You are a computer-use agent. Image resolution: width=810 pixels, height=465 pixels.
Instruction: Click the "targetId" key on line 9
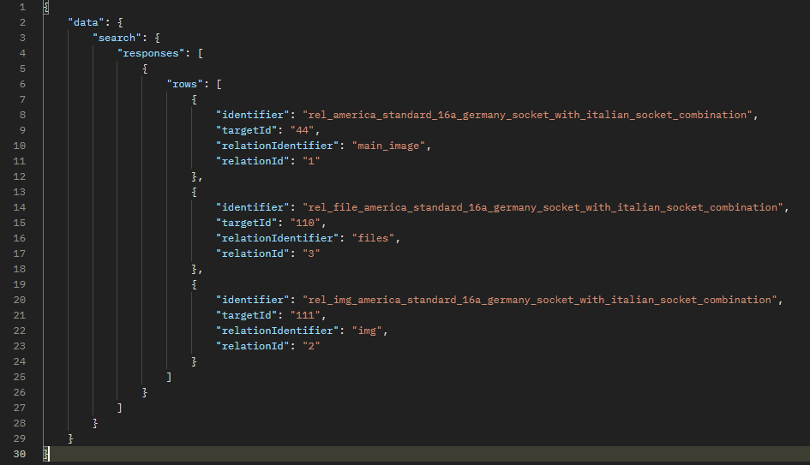247,130
